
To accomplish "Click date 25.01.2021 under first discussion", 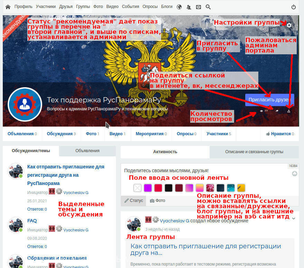I will (x=37, y=201).
